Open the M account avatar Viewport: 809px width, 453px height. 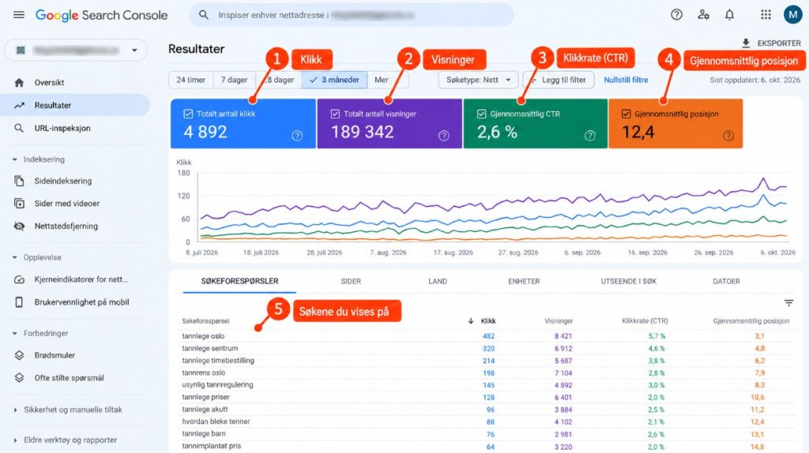[x=792, y=15]
